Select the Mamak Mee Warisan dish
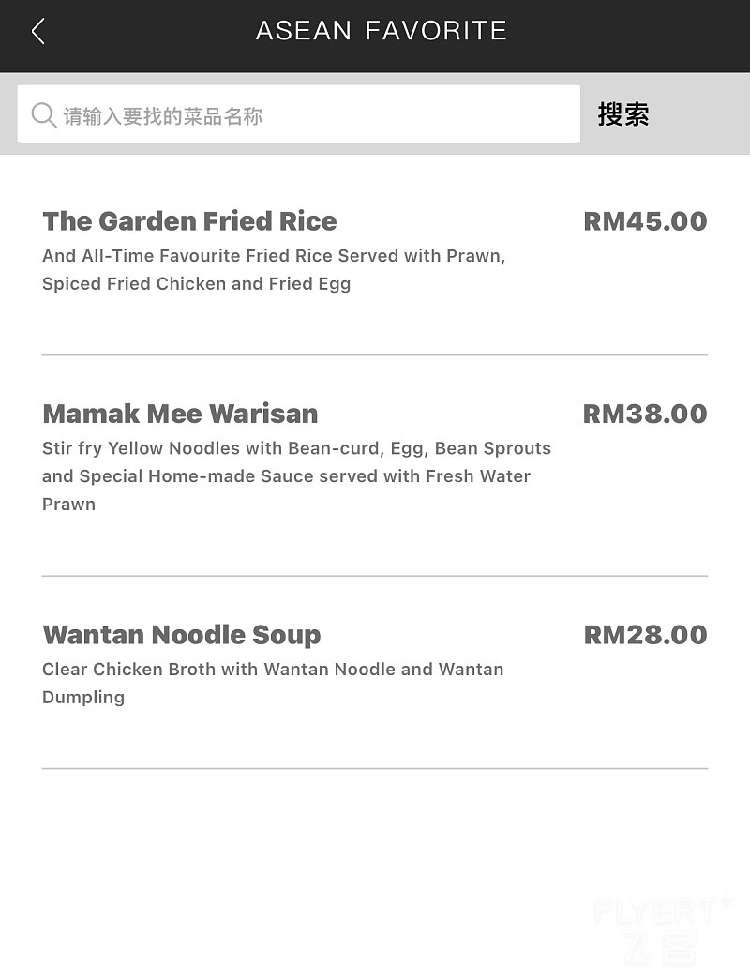This screenshot has height=980, width=750. pyautogui.click(x=180, y=414)
